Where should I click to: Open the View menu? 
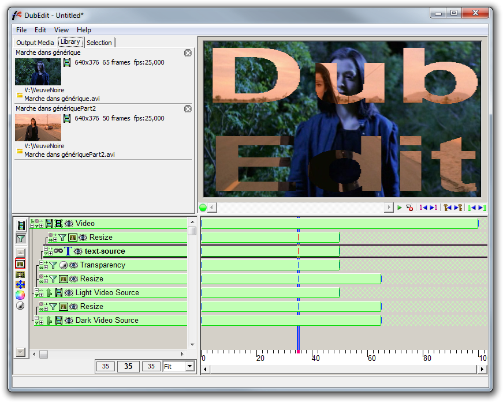[x=61, y=30]
